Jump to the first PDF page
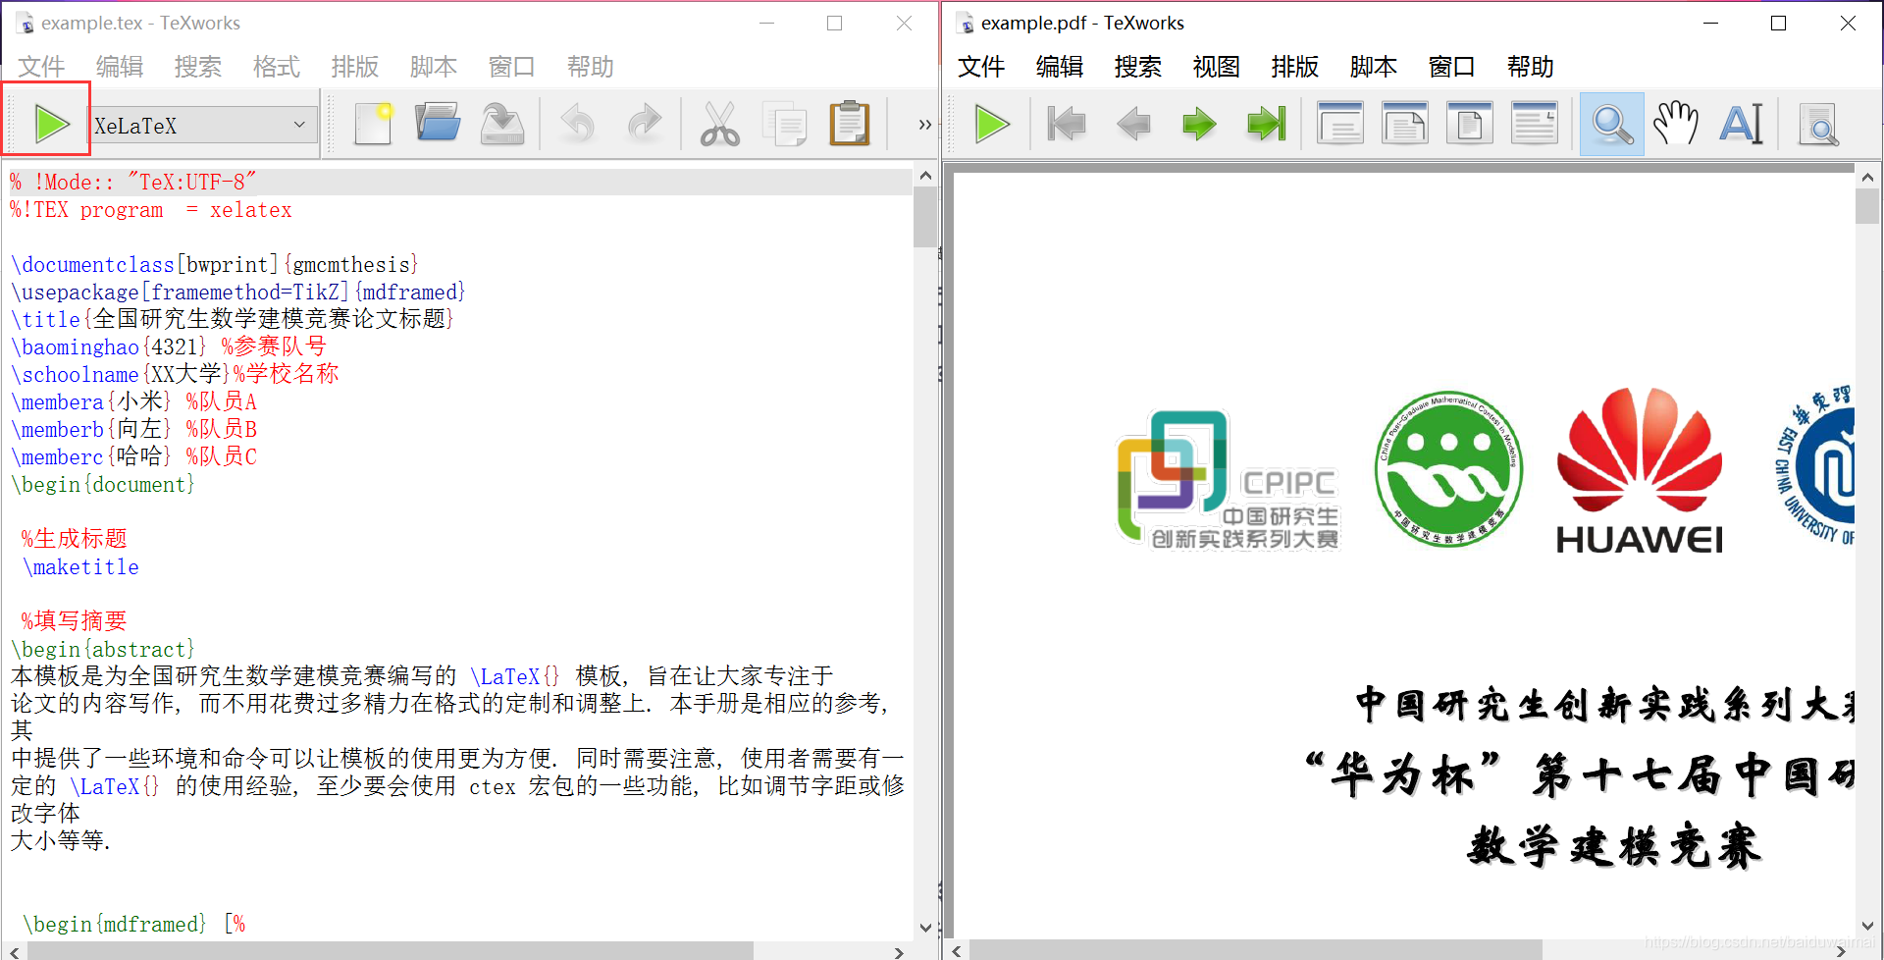The image size is (1884, 960). [x=1066, y=123]
